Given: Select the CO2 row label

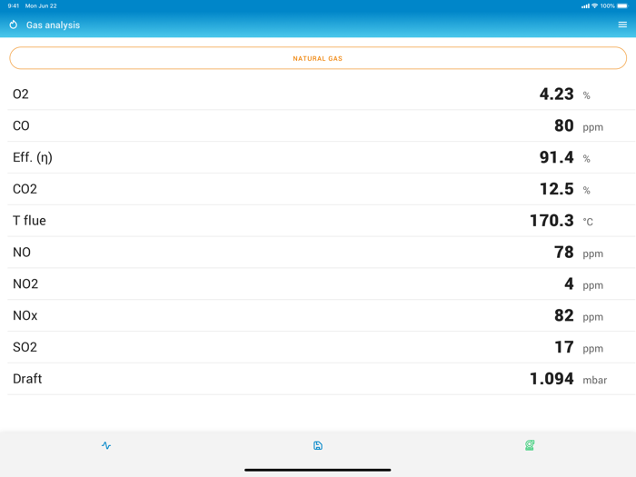Looking at the screenshot, I should (25, 189).
